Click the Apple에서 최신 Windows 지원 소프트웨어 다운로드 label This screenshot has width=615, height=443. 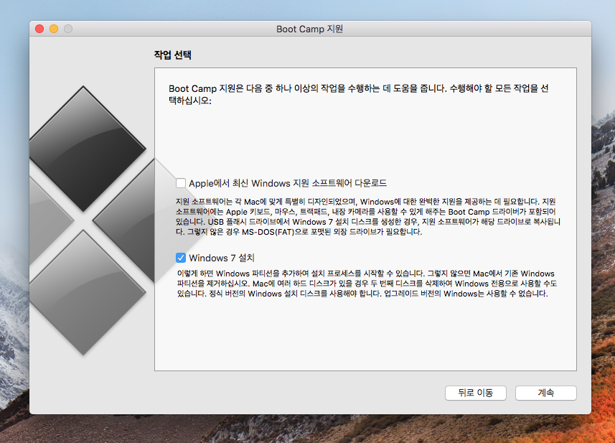pos(288,183)
